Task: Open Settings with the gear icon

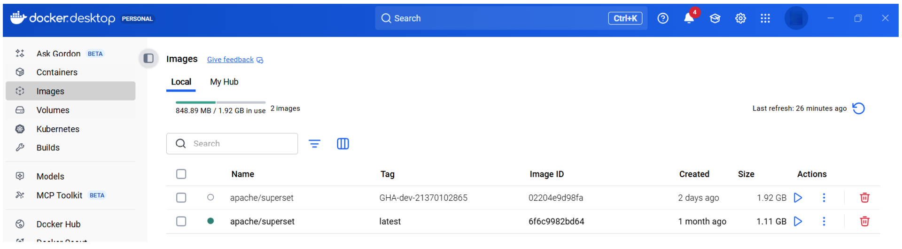Action: tap(740, 18)
